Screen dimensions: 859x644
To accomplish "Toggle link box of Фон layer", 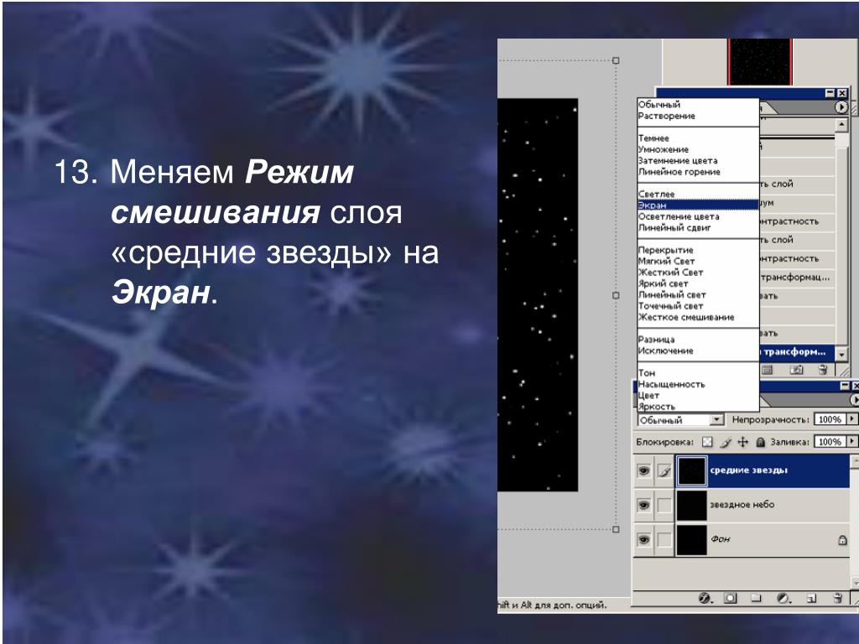I will click(x=664, y=540).
